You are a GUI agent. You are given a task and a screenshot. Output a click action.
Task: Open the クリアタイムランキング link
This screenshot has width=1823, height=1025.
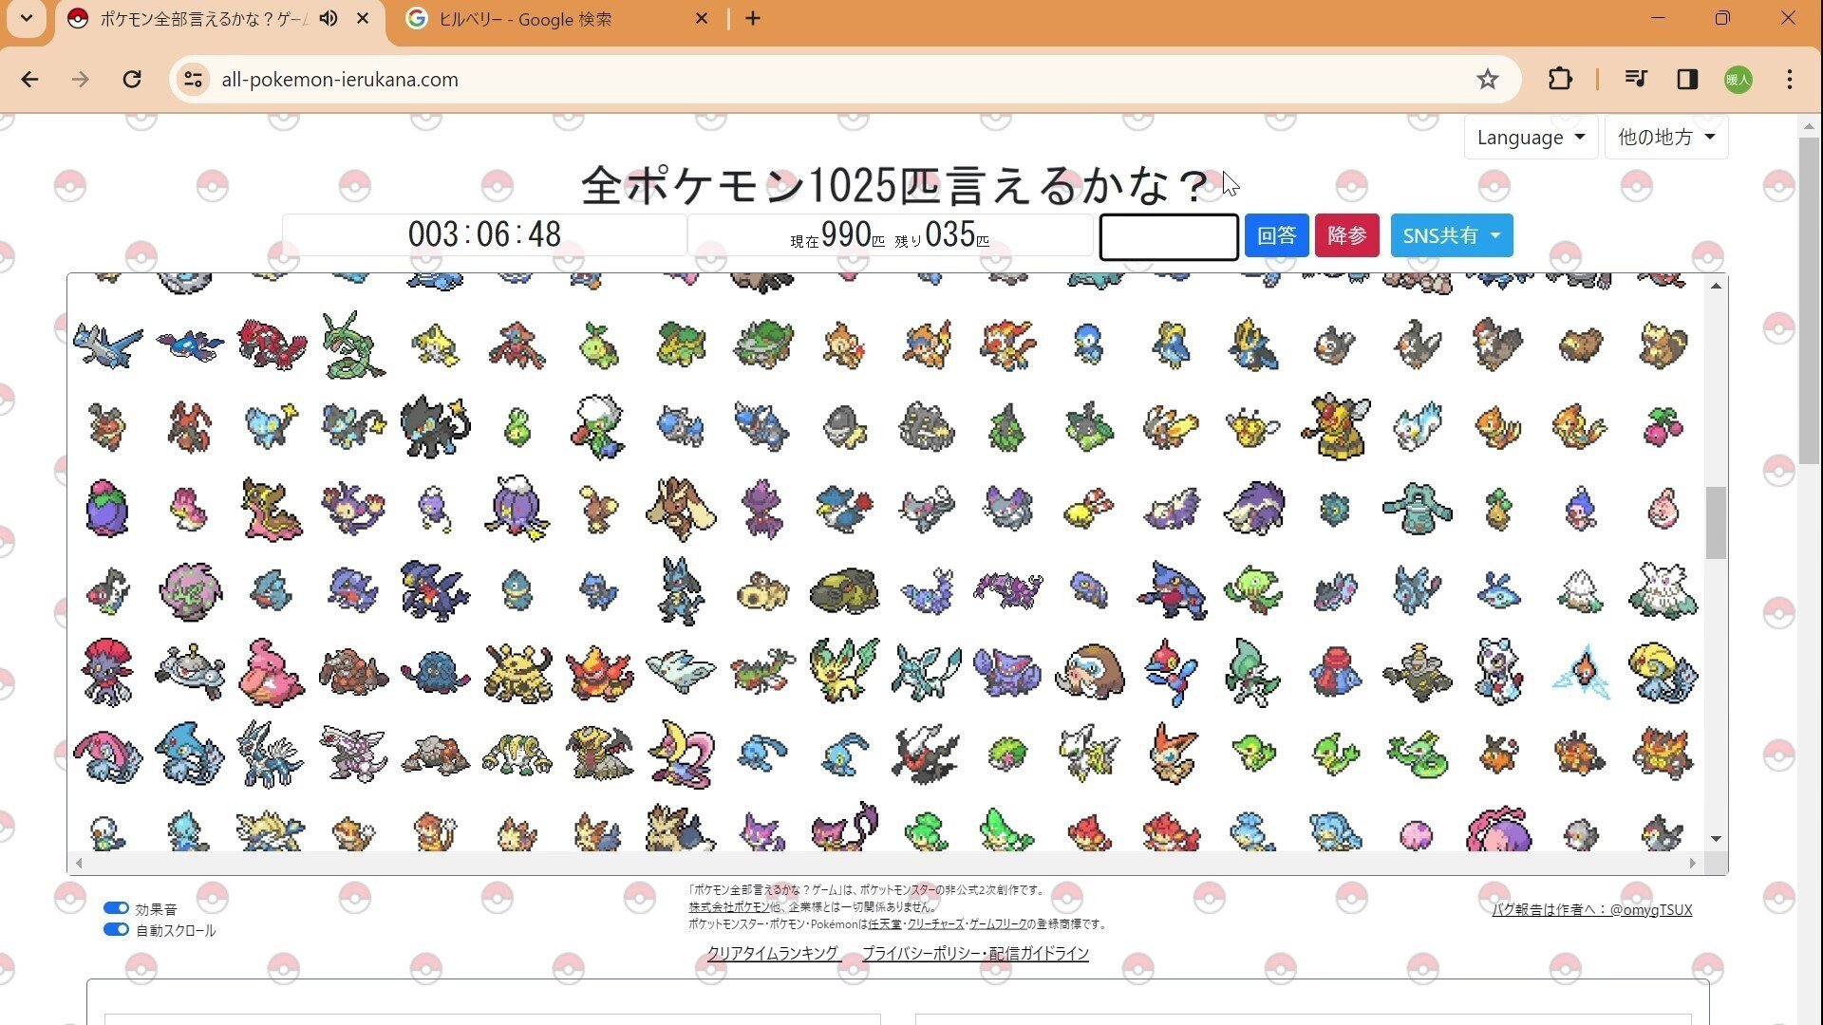[x=772, y=953]
